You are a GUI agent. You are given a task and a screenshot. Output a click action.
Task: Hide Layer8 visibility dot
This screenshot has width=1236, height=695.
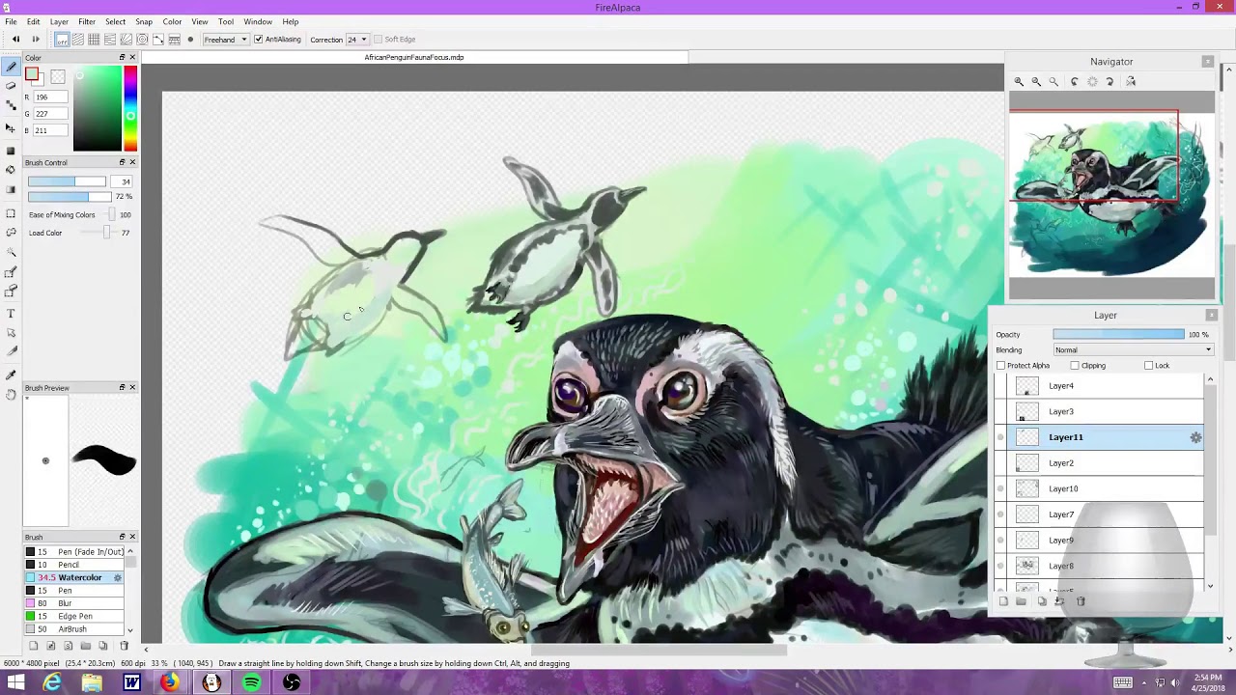(1000, 566)
